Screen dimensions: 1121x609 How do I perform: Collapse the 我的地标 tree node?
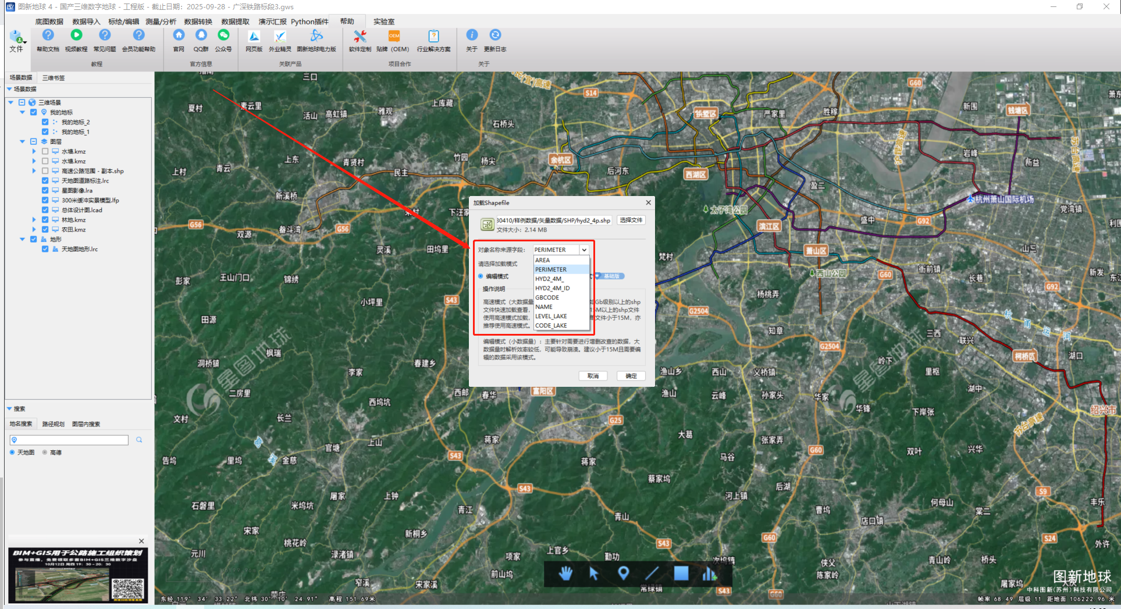coord(23,112)
